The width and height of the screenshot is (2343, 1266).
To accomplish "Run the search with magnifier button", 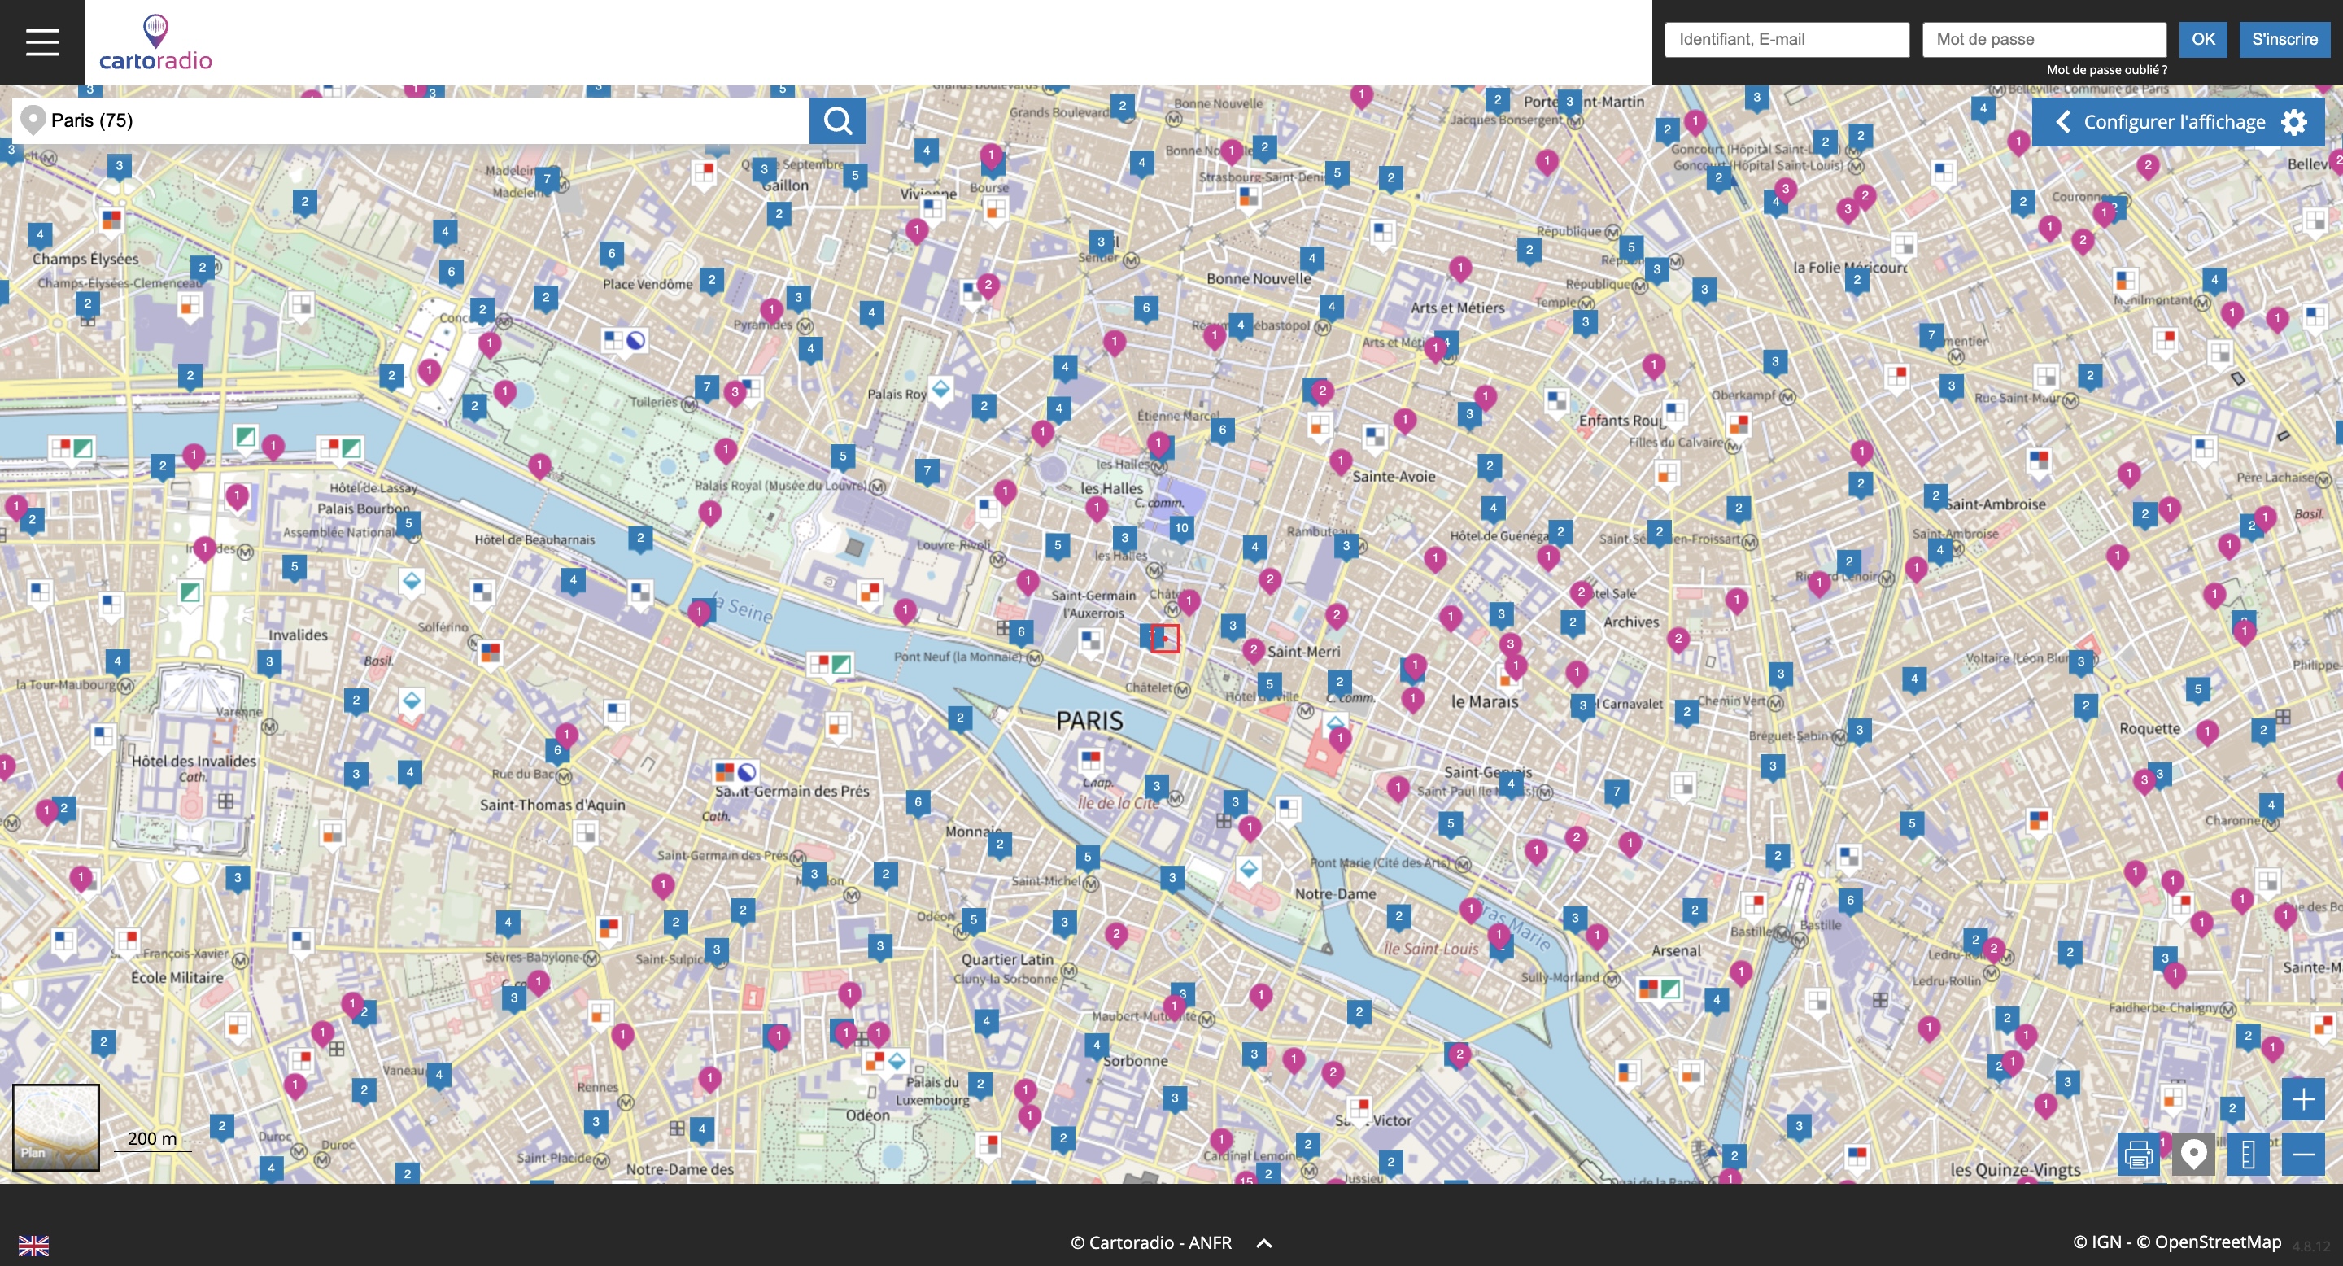I will point(838,121).
